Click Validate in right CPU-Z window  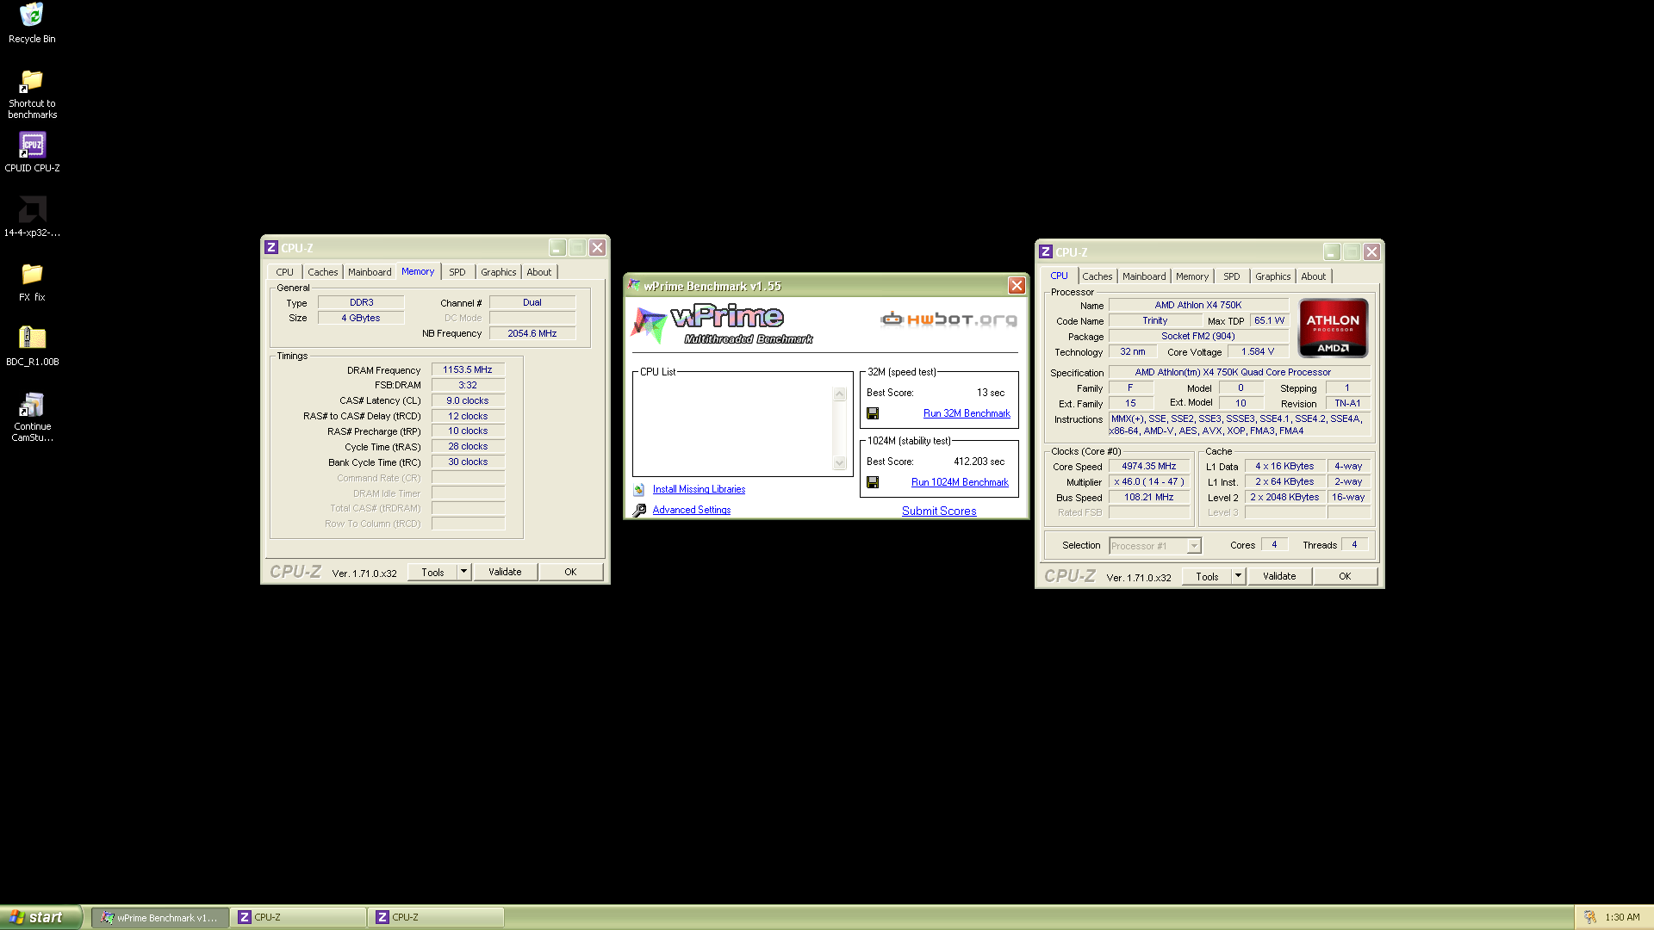1279,576
